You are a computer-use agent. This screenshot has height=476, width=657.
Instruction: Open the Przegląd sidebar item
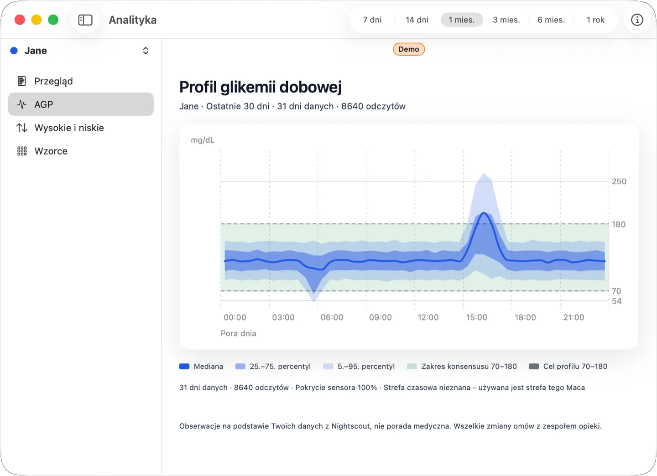[81, 81]
